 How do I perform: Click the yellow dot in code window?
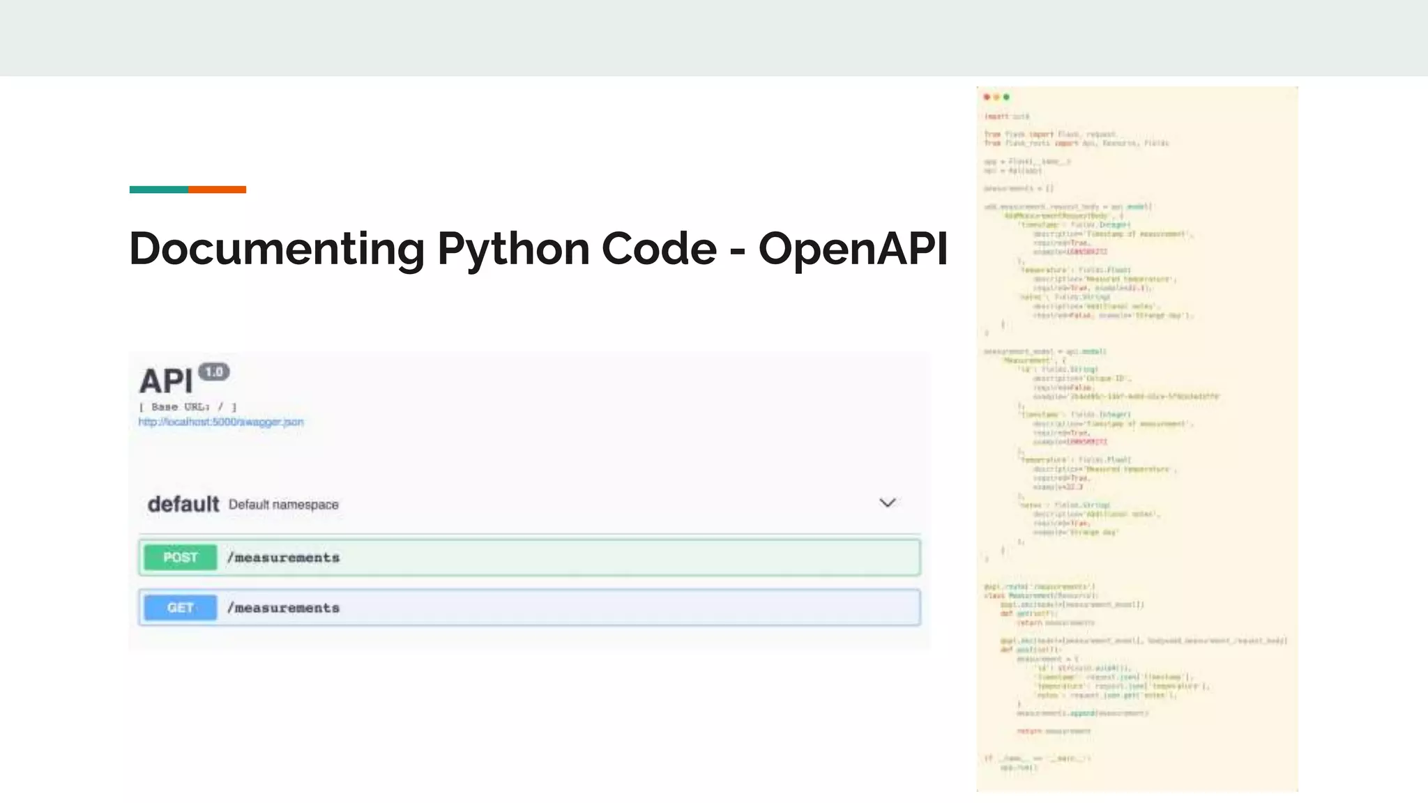[x=996, y=97]
